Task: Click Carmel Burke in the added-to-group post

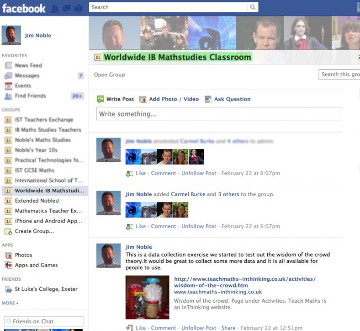Action: pos(188,194)
